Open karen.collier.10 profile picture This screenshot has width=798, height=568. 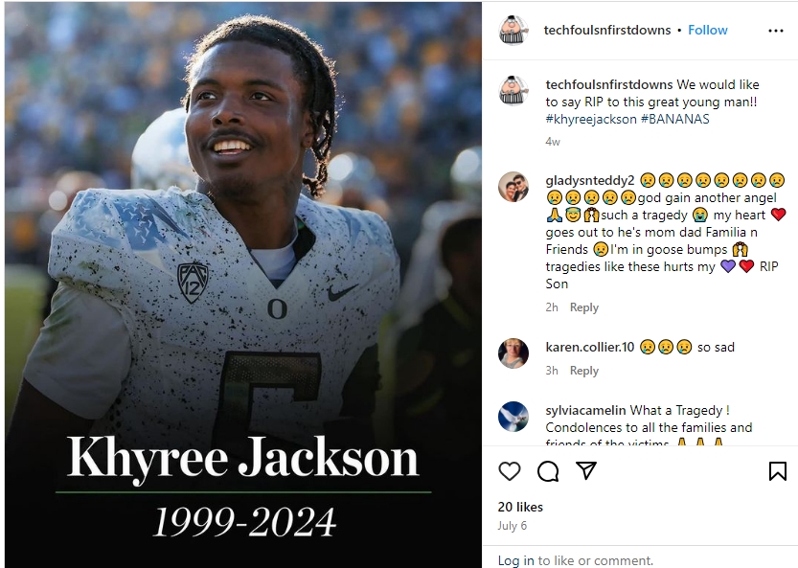coord(513,352)
